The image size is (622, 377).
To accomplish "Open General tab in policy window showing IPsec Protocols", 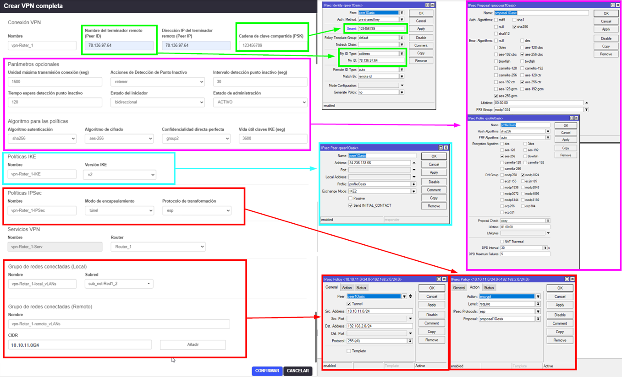I will click(459, 288).
